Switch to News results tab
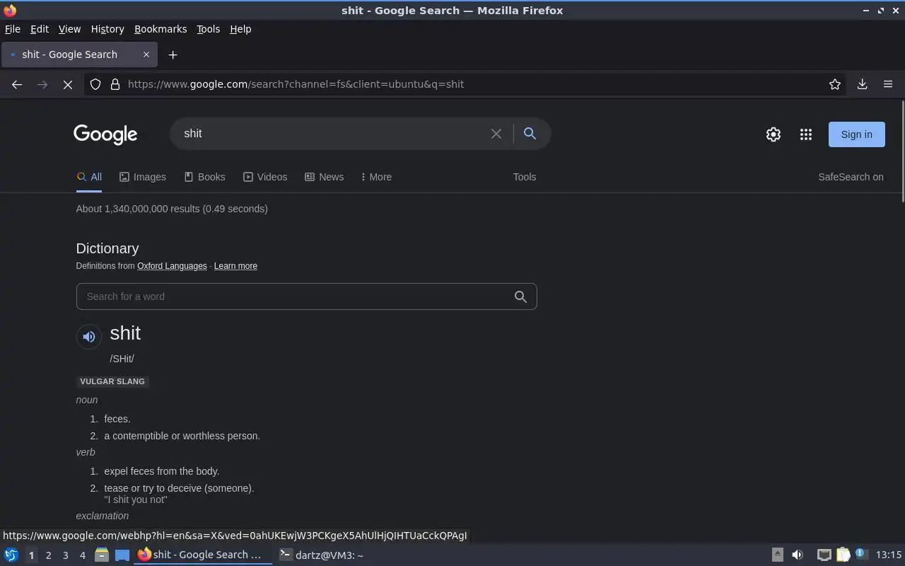 pyautogui.click(x=324, y=177)
